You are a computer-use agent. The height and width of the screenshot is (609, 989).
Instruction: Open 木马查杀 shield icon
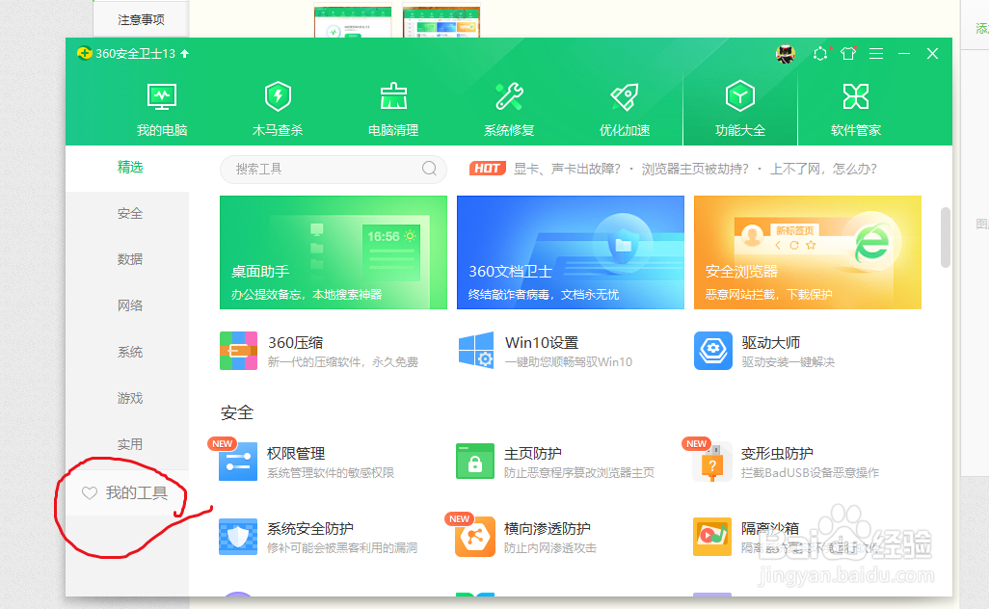pyautogui.click(x=278, y=96)
